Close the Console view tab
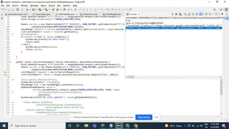Screen dimensions: 229x129 (x=139, y=14)
